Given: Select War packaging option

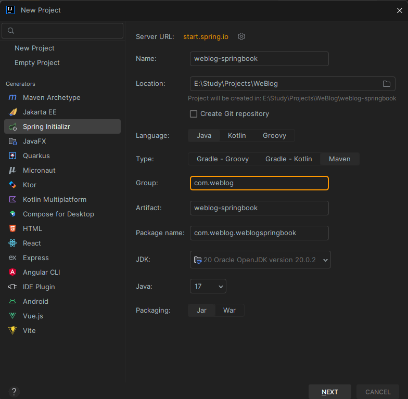Looking at the screenshot, I should point(229,311).
